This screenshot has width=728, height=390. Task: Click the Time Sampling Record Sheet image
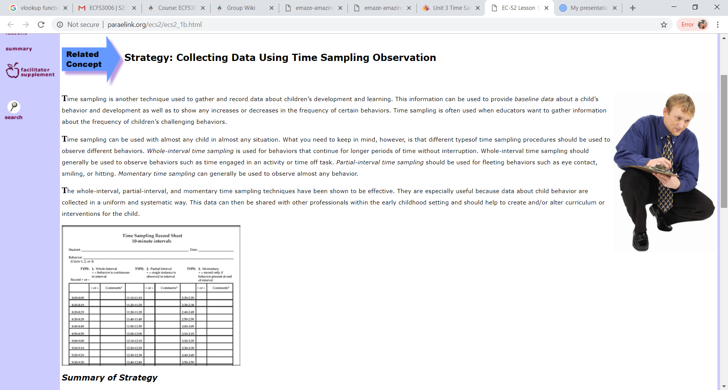[x=151, y=295]
